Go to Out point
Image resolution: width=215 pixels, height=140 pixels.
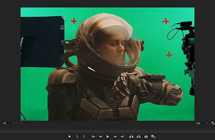[x=122, y=137]
